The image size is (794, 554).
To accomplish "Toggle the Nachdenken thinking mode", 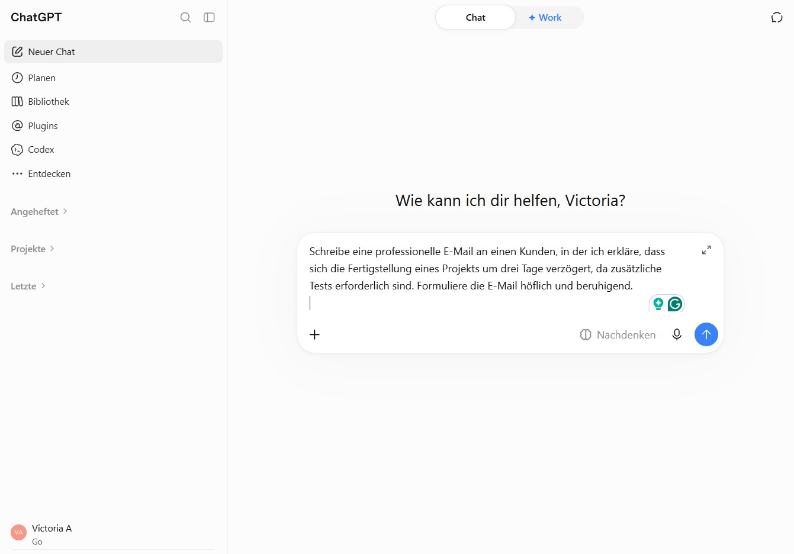I will 618,334.
